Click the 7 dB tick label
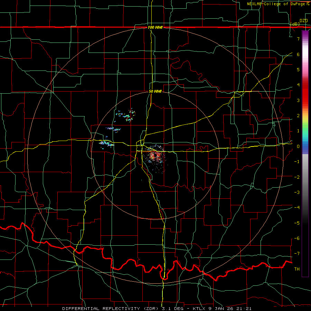 [298, 39]
